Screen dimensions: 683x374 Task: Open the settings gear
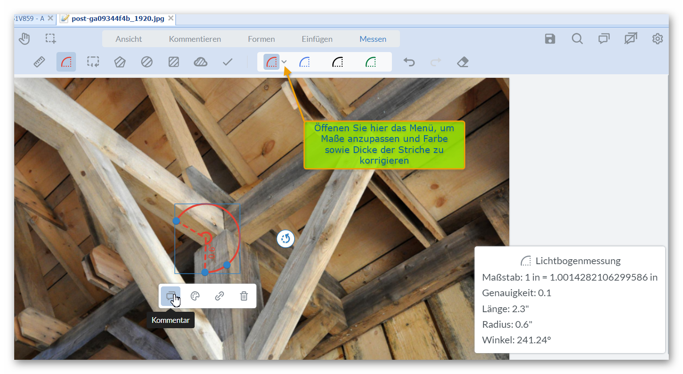[657, 39]
